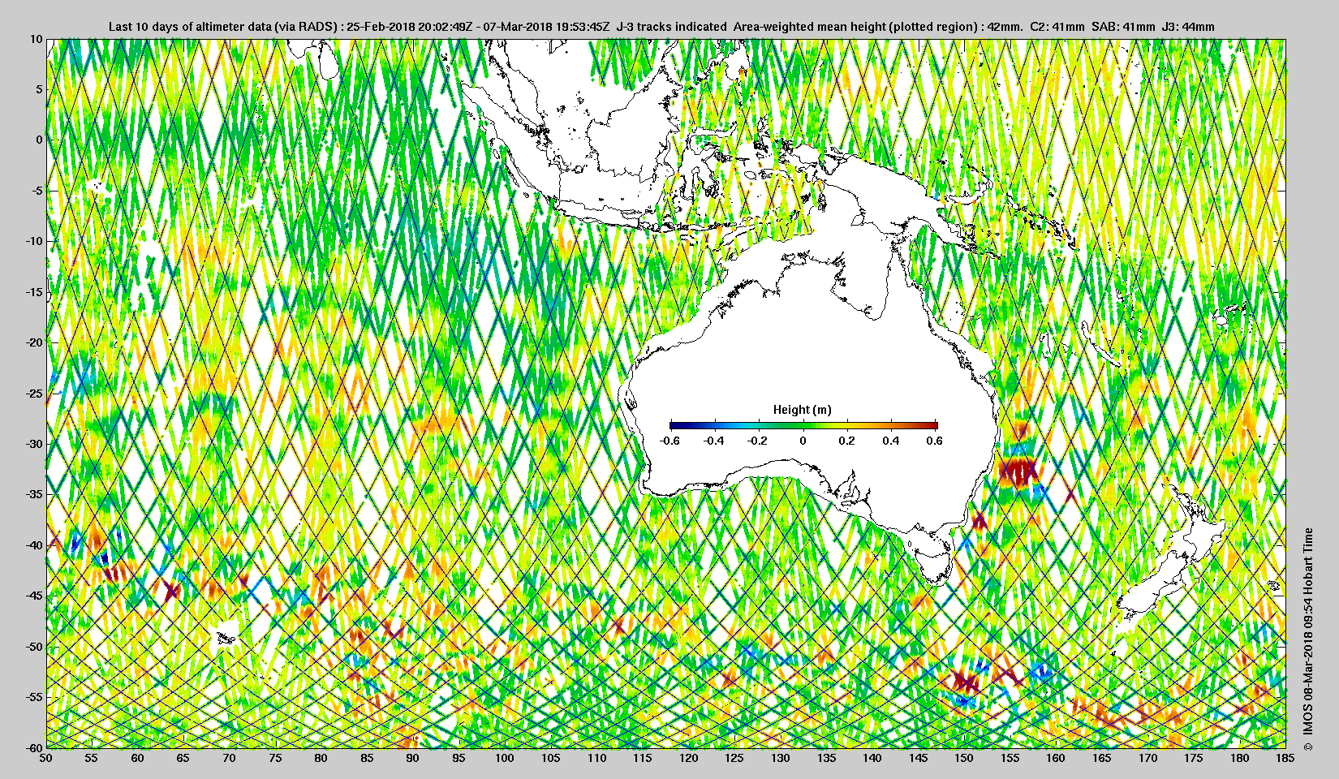Click the IMOS copyright timestamp on right edge
Image resolution: width=1339 pixels, height=779 pixels.
[1307, 640]
